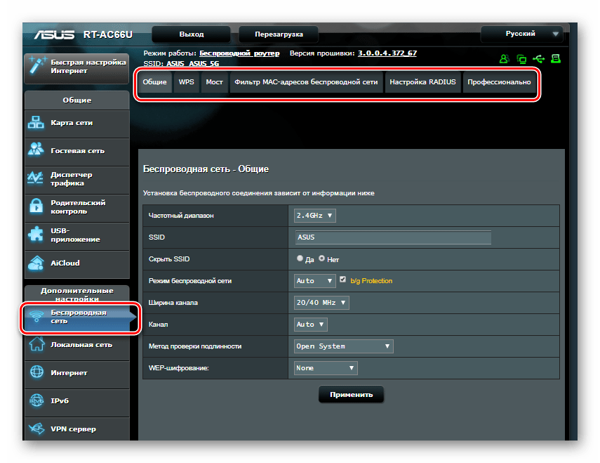Click the USB application puzzle icon
This screenshot has width=600, height=463.
36,235
